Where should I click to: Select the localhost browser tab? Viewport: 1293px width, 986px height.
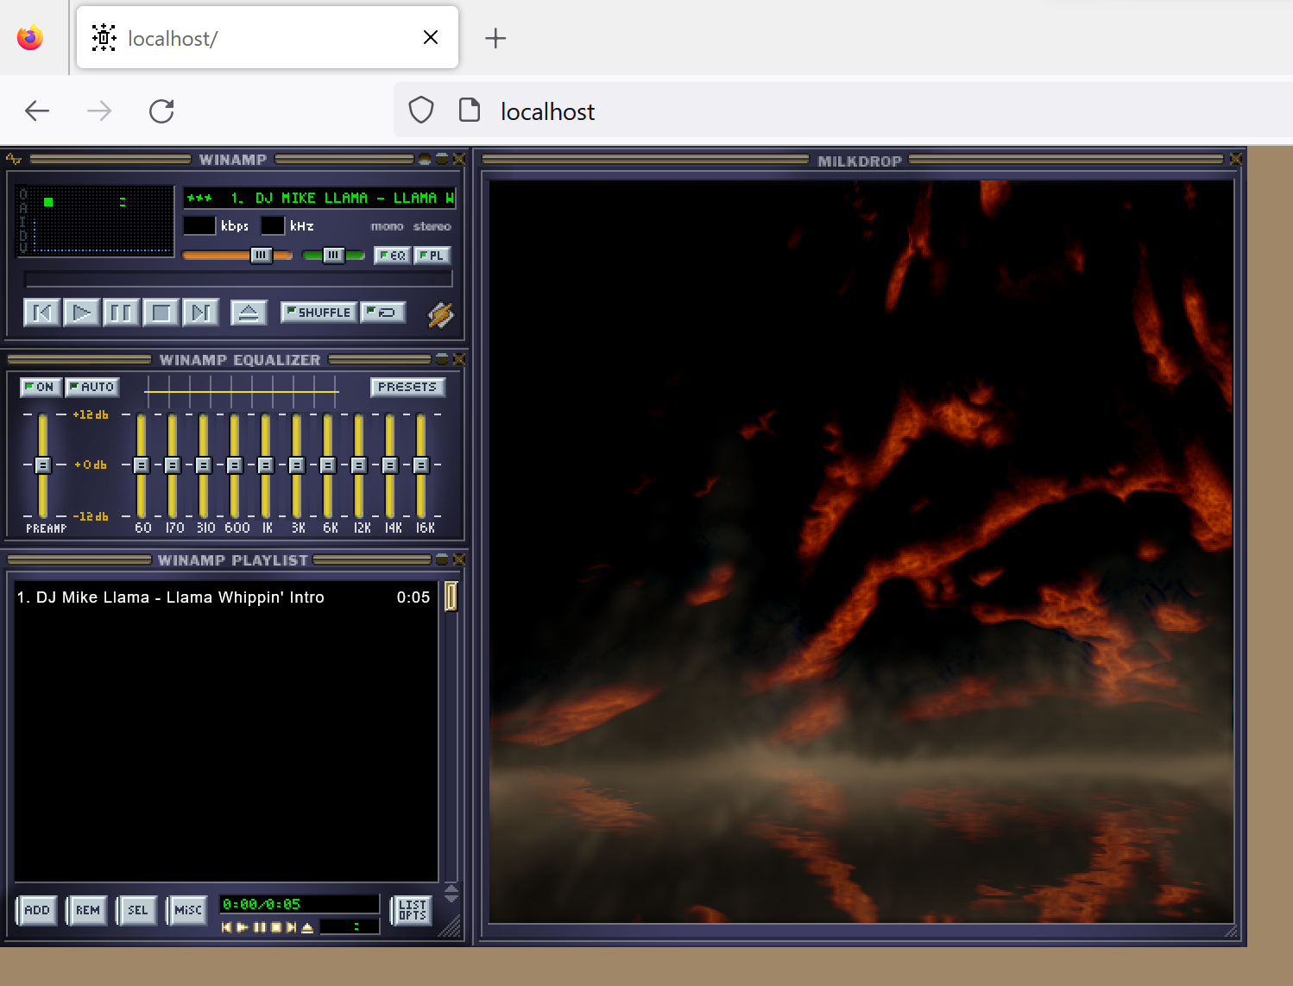point(268,38)
